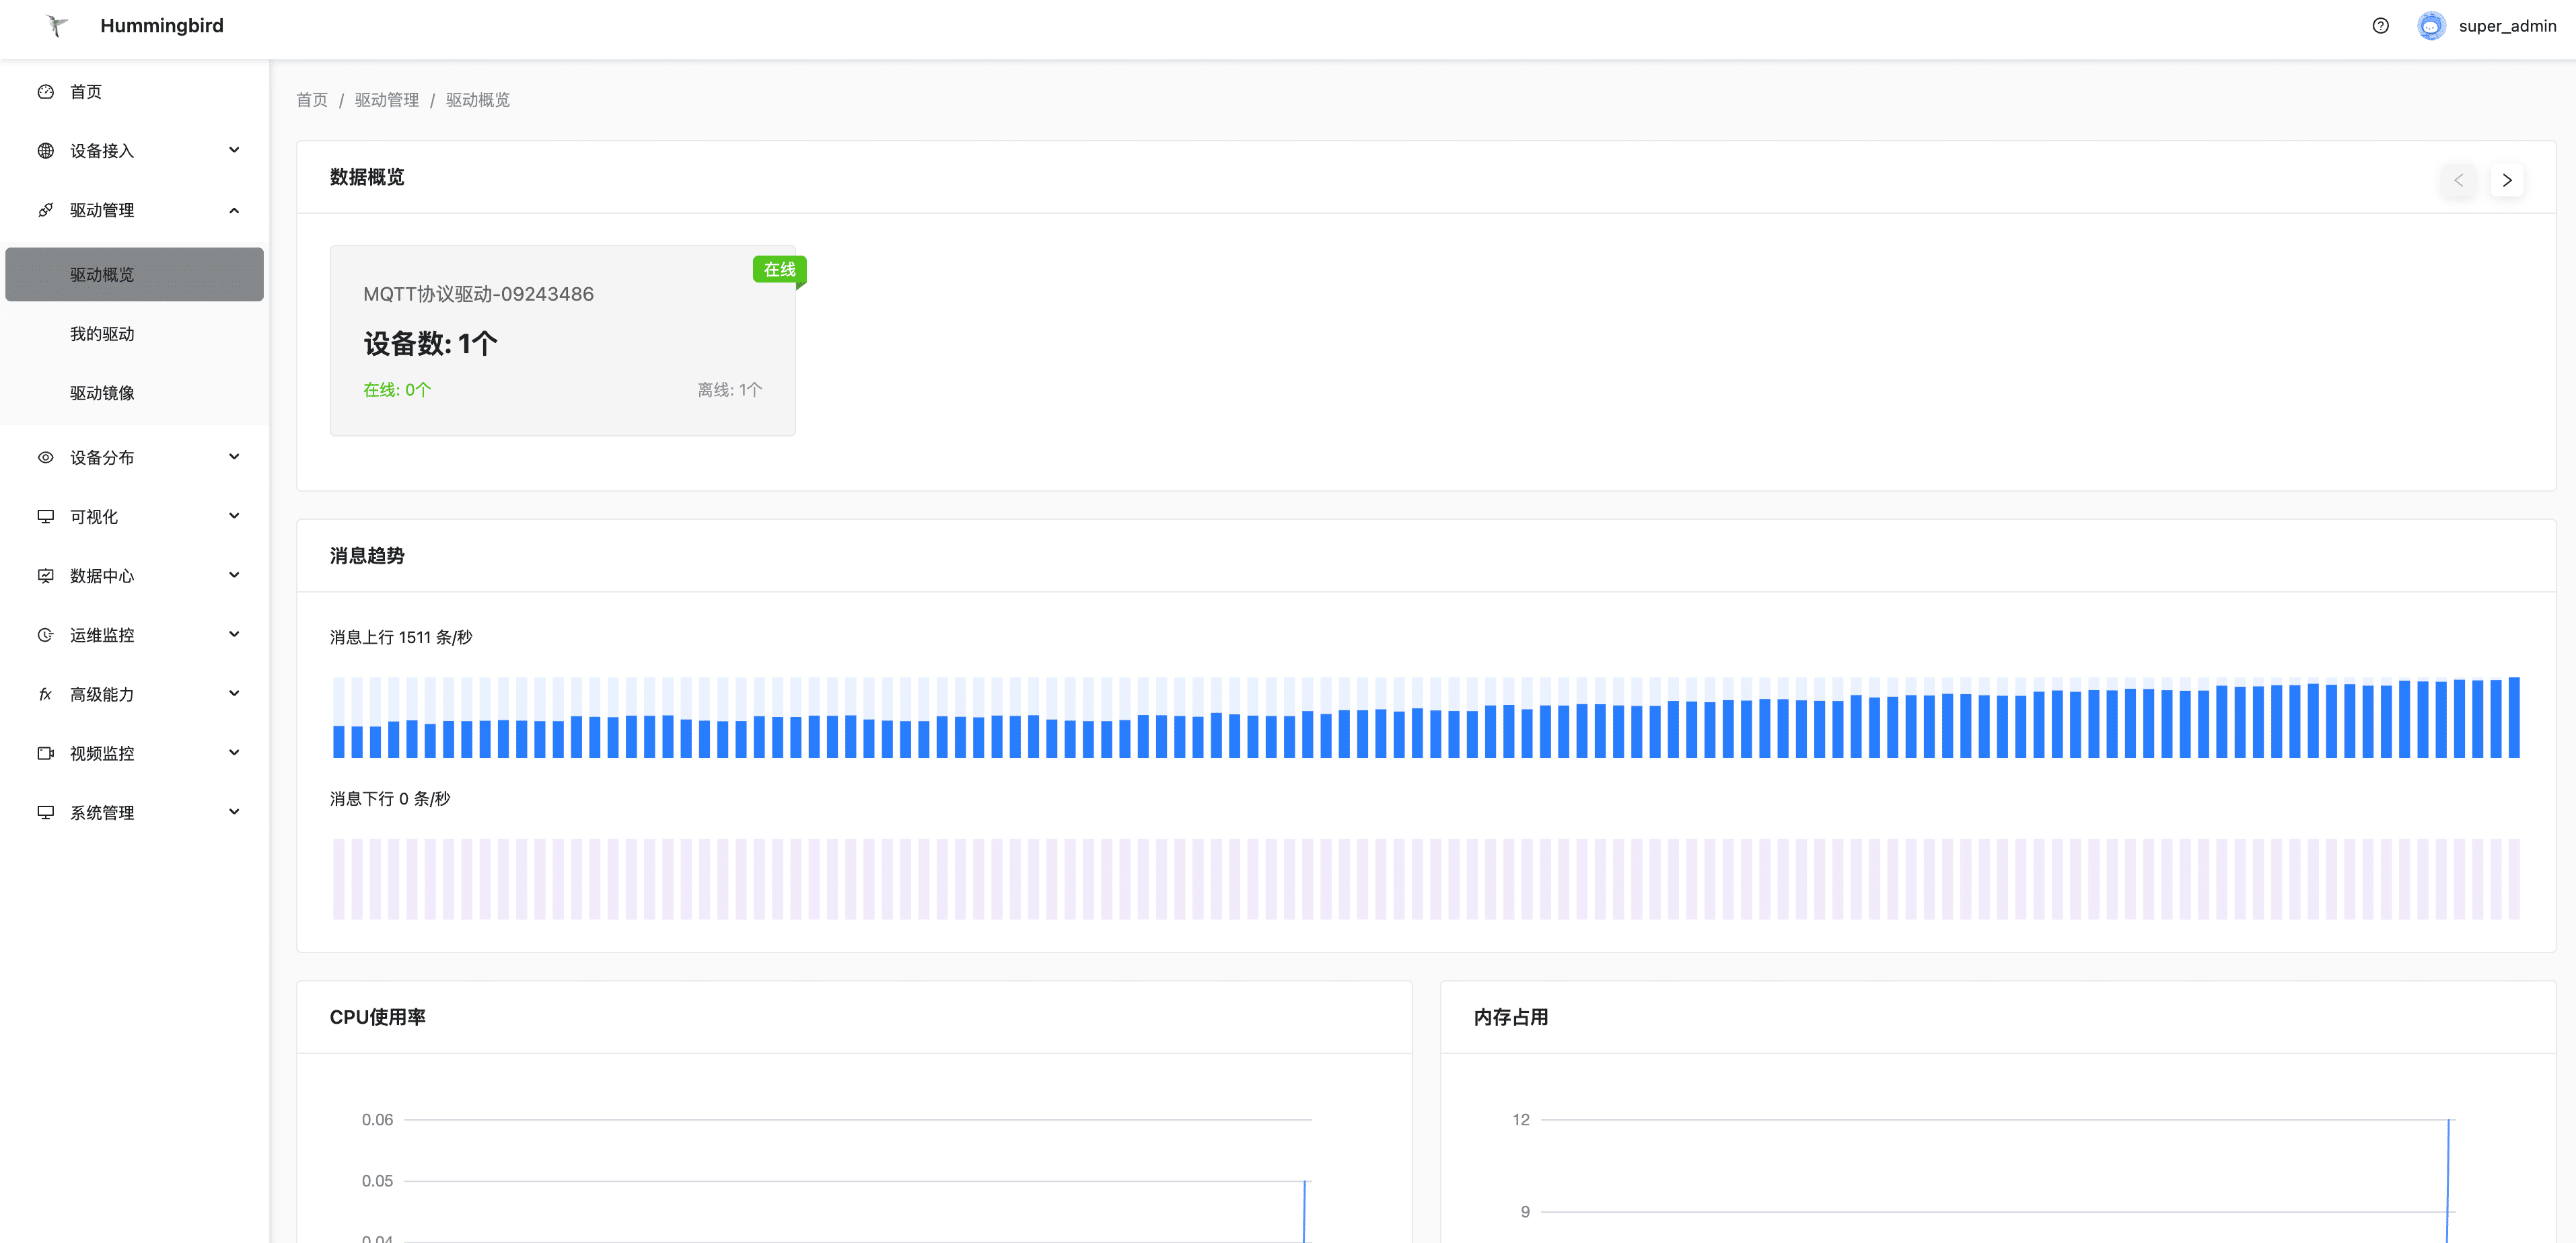The image size is (2576, 1243).
Task: Expand the 运维监控 menu chevron
Action: 234,634
